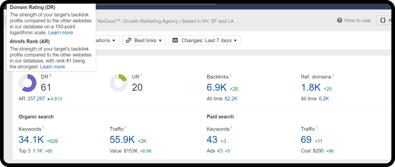
Task: Click the How to use help icon
Action: point(340,20)
